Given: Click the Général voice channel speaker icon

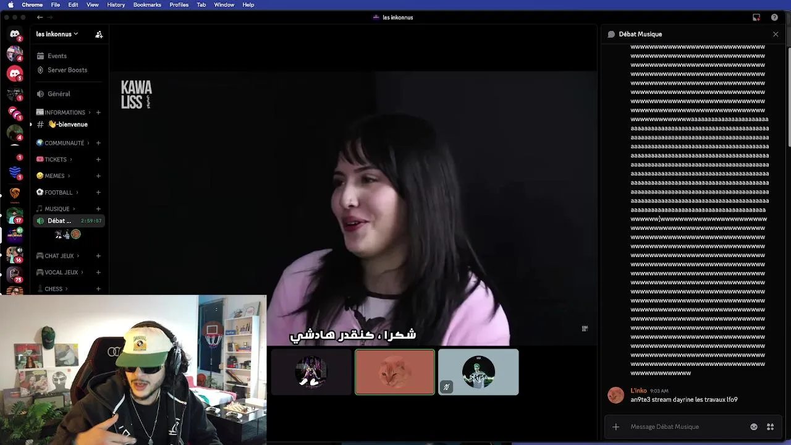Looking at the screenshot, I should pos(40,94).
